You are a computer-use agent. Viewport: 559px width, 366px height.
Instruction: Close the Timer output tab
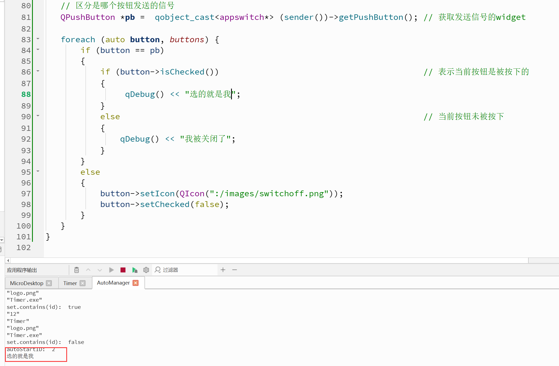(83, 283)
